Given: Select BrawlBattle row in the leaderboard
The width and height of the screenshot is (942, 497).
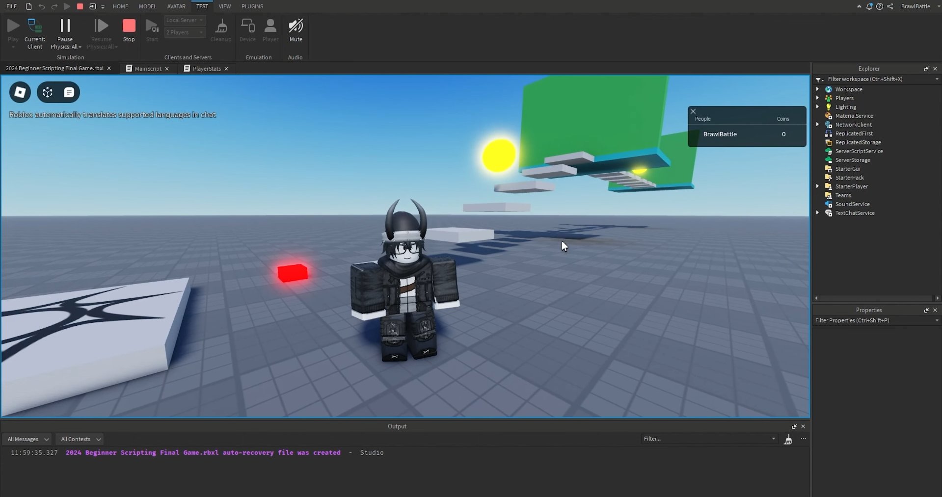Looking at the screenshot, I should coord(747,134).
